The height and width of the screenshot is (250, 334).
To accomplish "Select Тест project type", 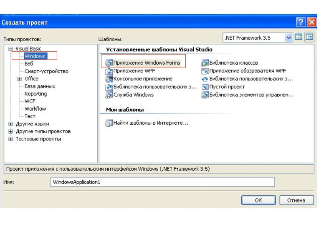I will pyautogui.click(x=30, y=117).
